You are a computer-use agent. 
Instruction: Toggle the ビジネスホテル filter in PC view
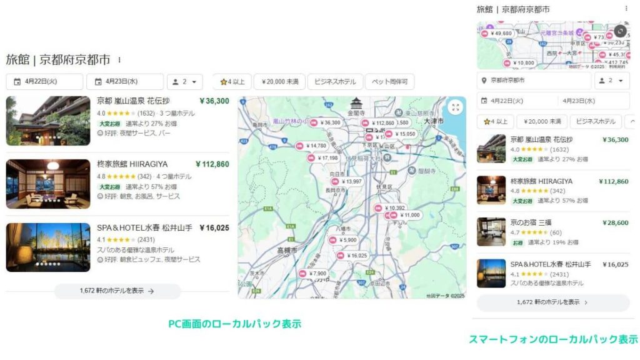[335, 82]
